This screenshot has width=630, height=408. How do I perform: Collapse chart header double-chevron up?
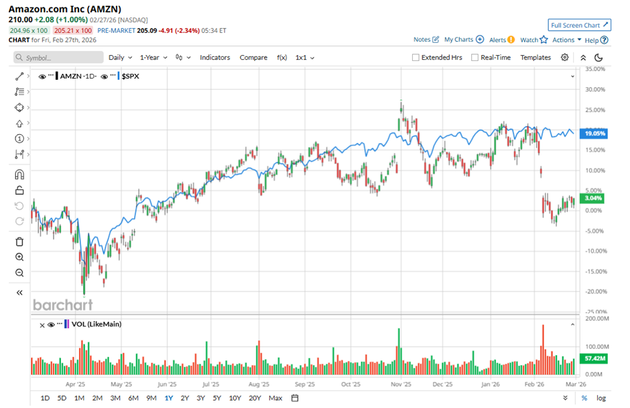click(x=583, y=58)
